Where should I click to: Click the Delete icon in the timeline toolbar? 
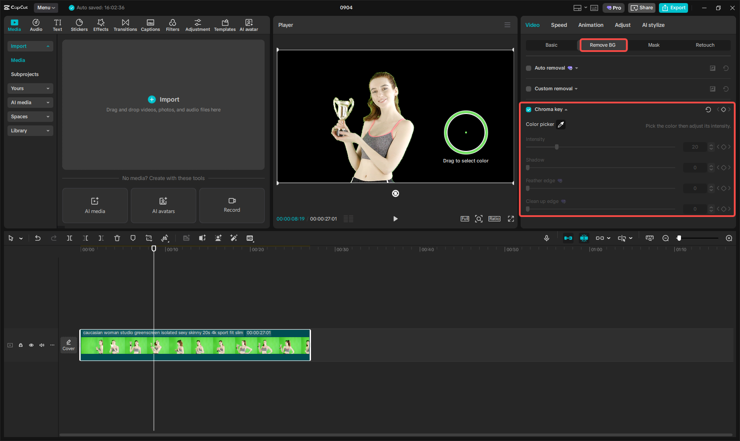[x=117, y=238]
